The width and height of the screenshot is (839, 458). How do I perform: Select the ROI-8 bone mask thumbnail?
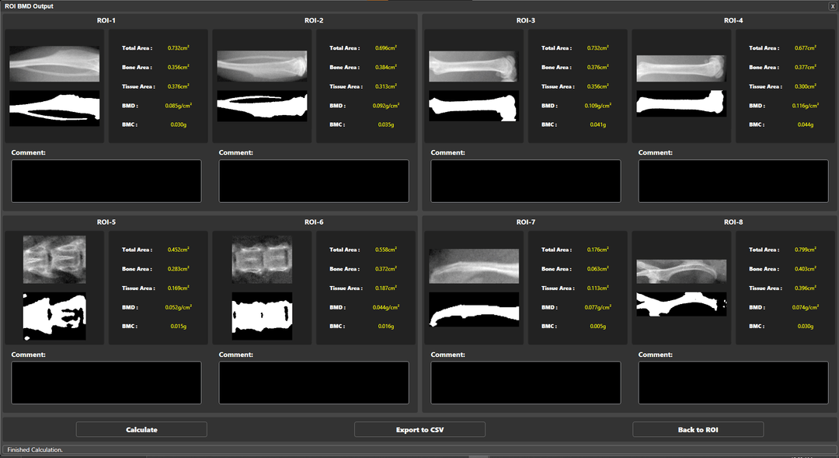pos(681,304)
